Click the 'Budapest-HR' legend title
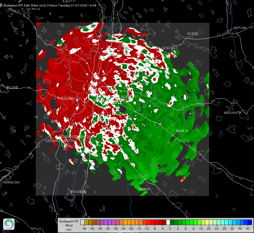 tap(69, 221)
